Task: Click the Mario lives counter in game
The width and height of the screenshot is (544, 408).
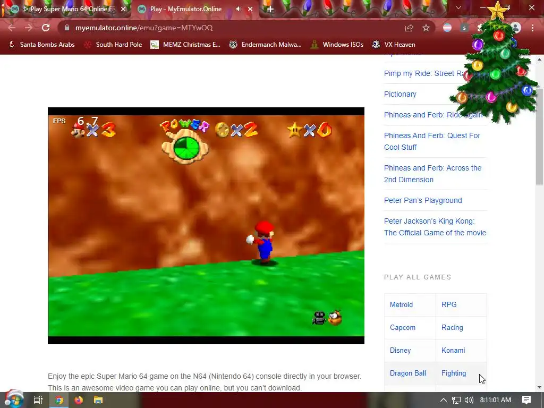Action: pos(93,130)
